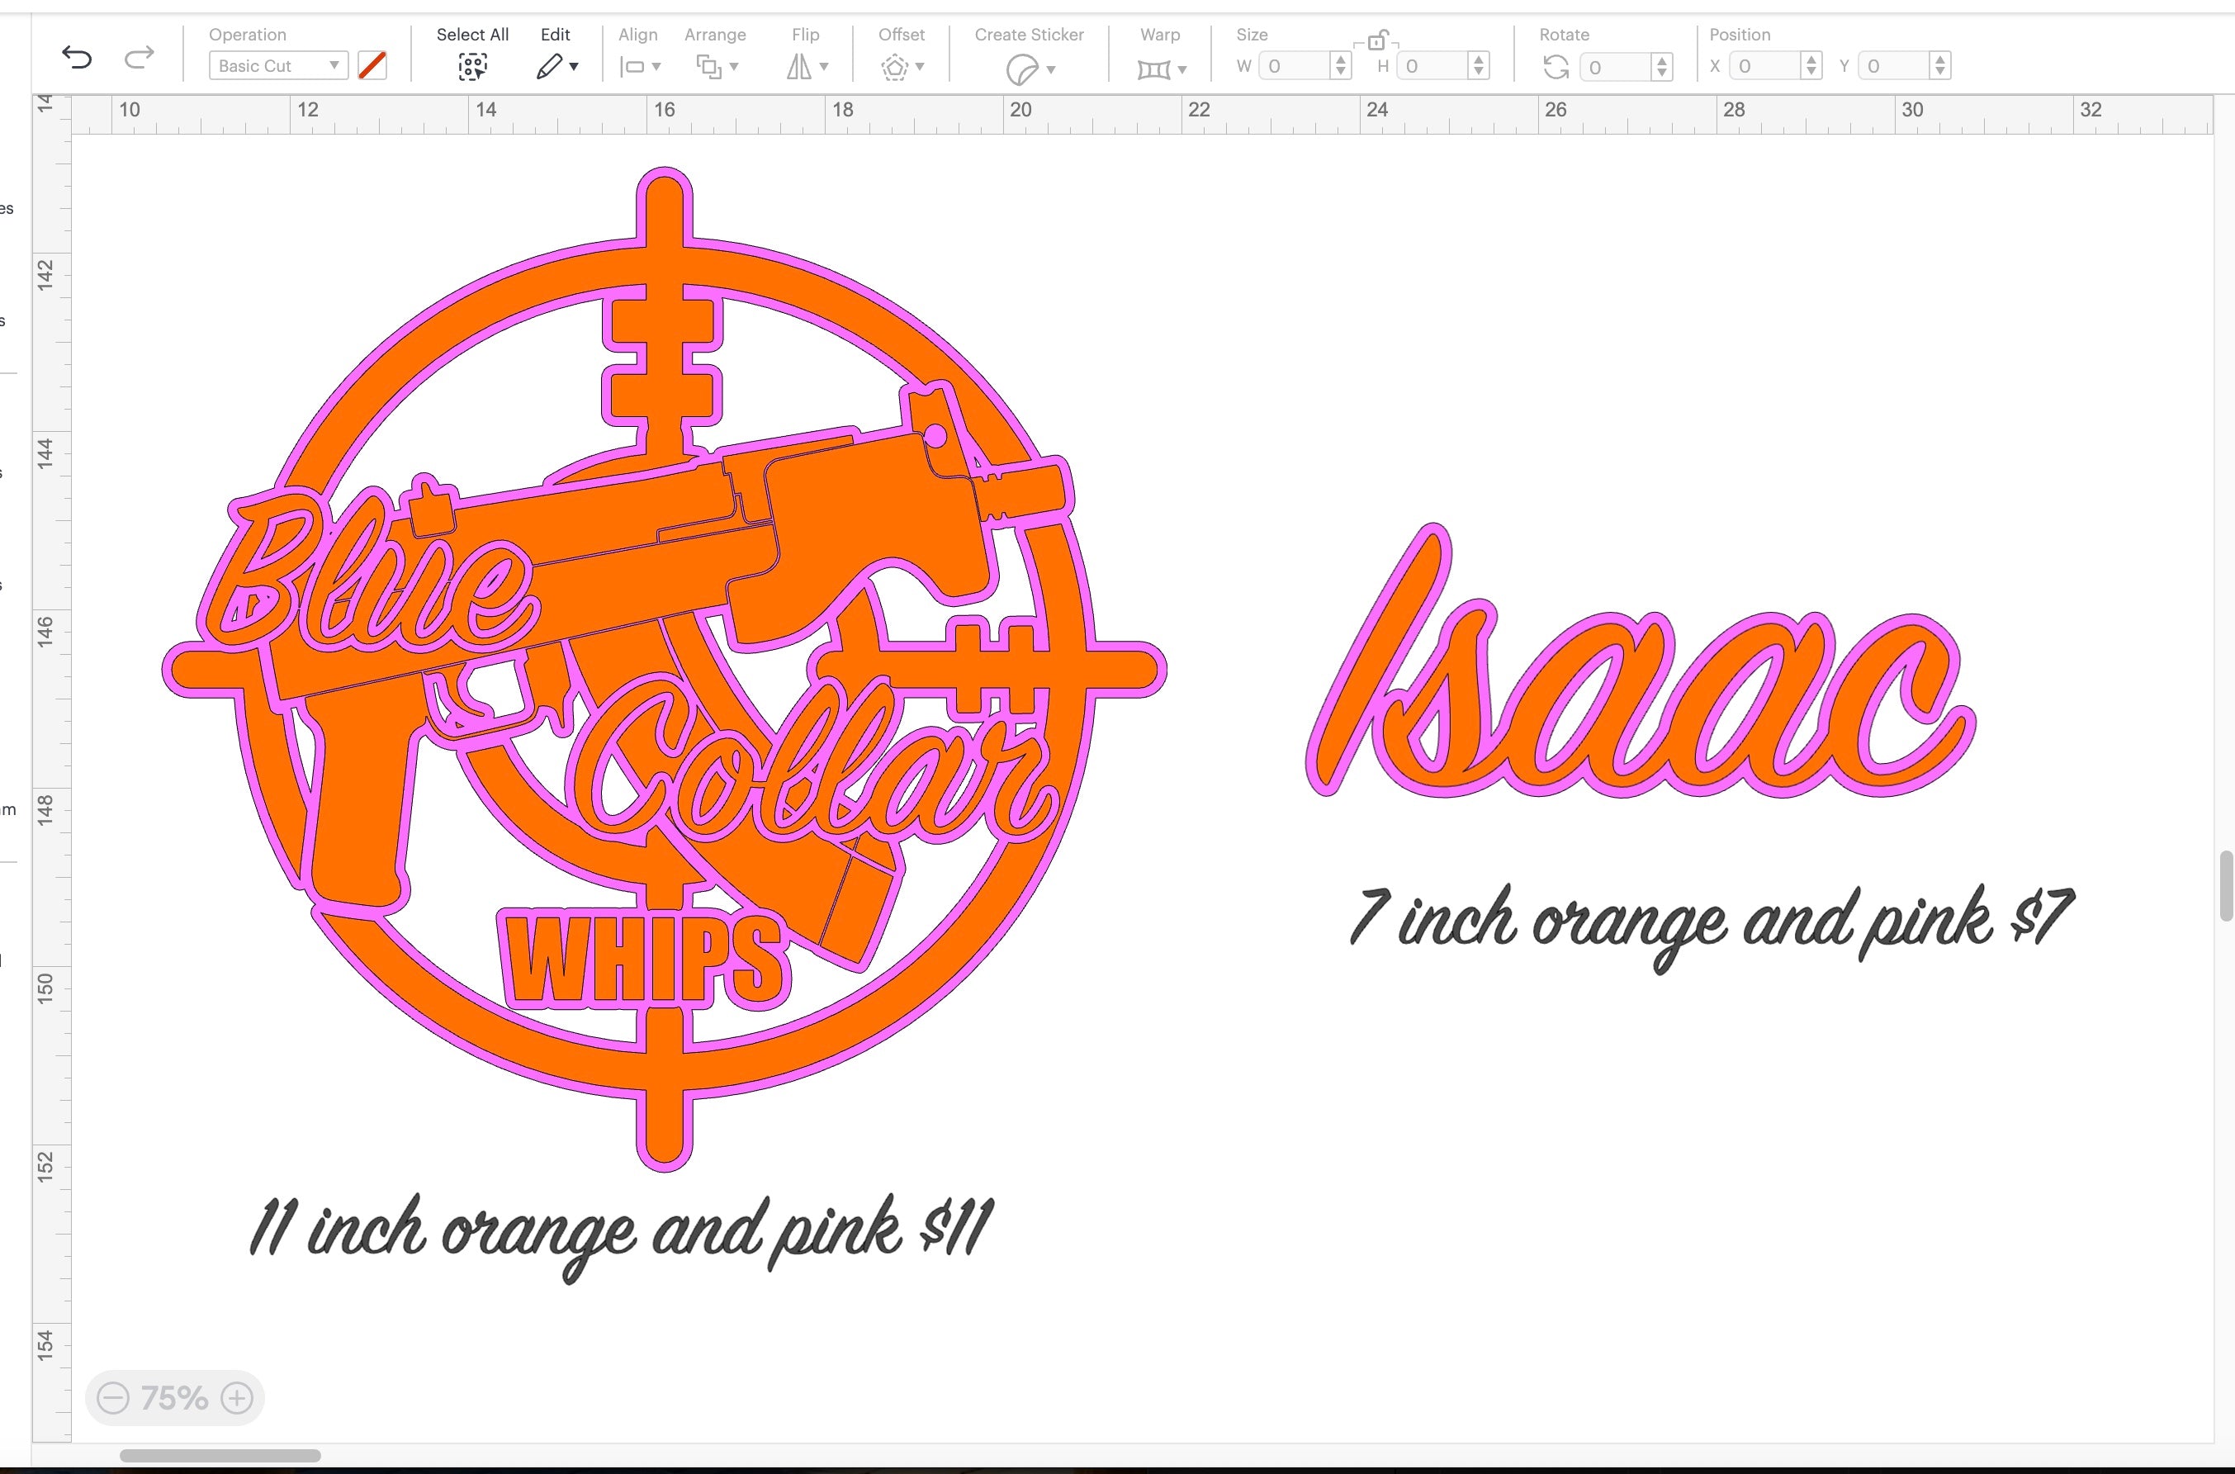
Task: Zoom in using the plus button
Action: pos(236,1398)
